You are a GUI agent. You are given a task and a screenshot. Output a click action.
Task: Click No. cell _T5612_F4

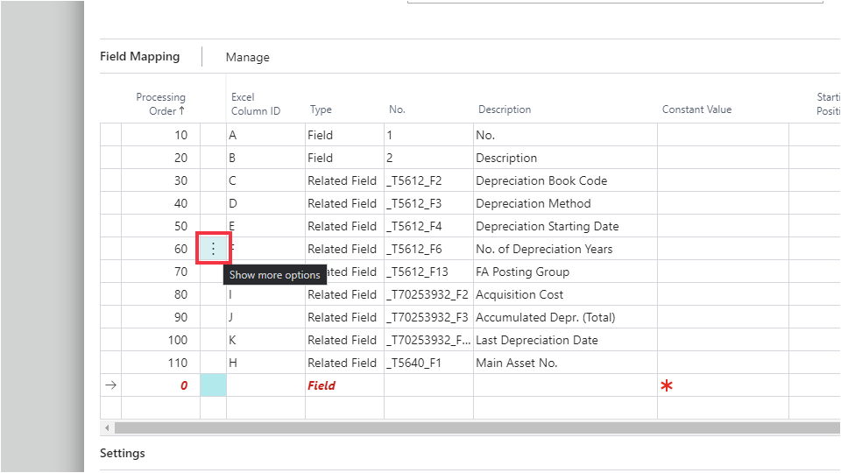429,226
